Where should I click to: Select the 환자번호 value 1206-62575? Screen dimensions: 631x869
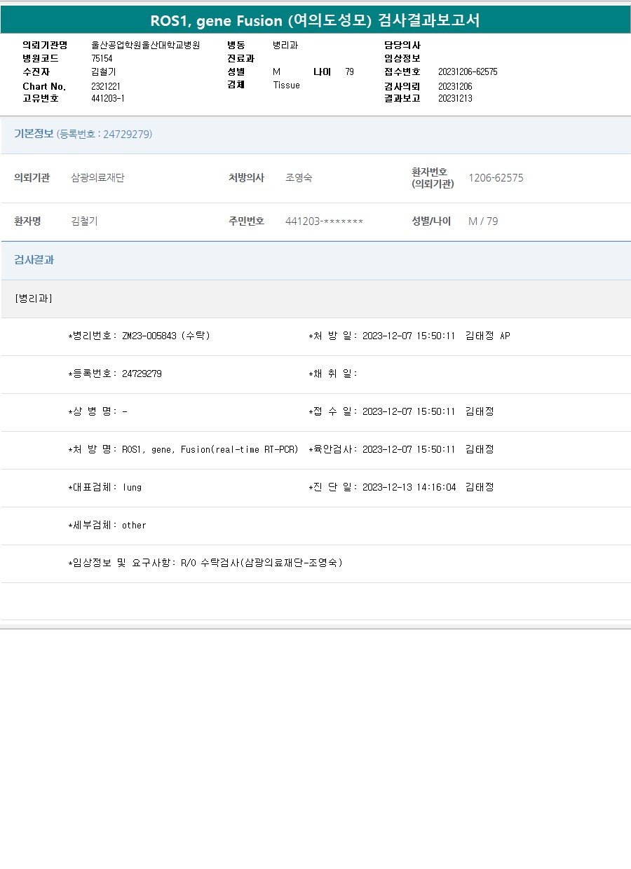click(x=496, y=178)
